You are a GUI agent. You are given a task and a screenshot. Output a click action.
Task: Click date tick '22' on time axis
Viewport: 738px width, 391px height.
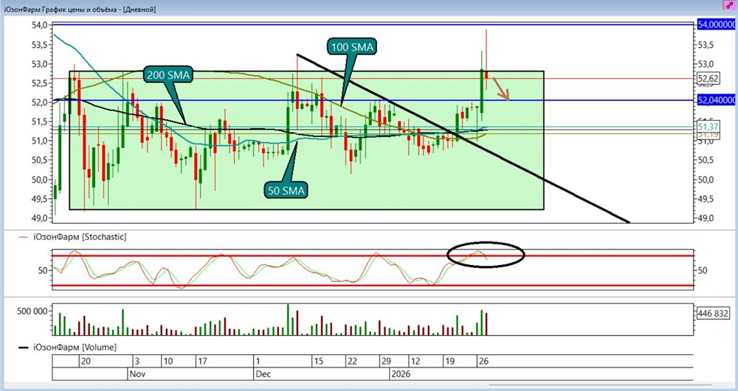[x=352, y=362]
